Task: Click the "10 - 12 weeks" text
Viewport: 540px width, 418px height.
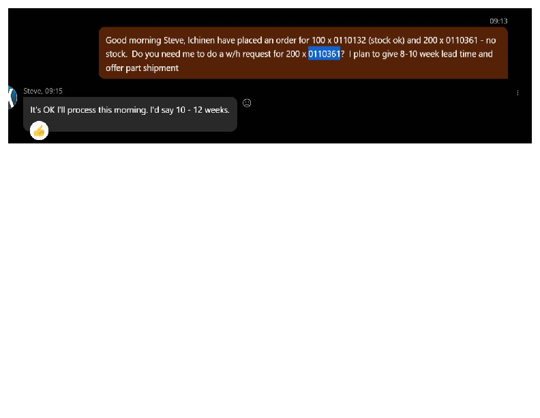Action: 202,110
